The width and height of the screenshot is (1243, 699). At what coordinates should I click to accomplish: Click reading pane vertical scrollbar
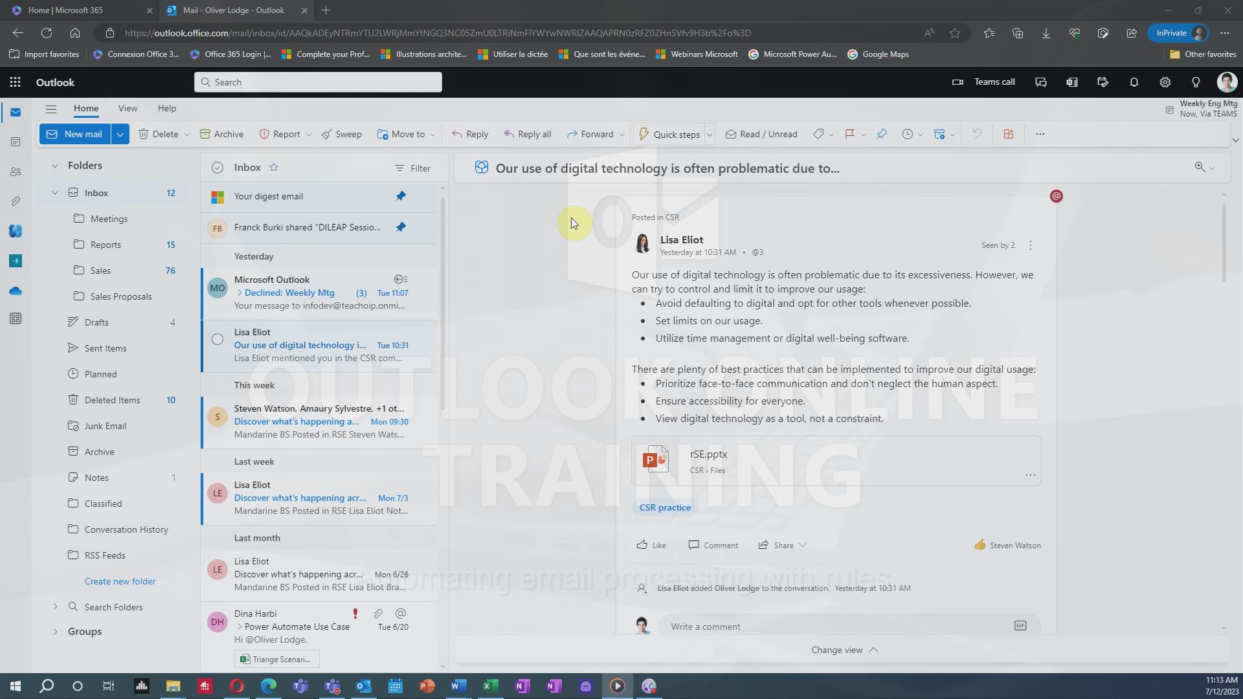tap(1224, 243)
